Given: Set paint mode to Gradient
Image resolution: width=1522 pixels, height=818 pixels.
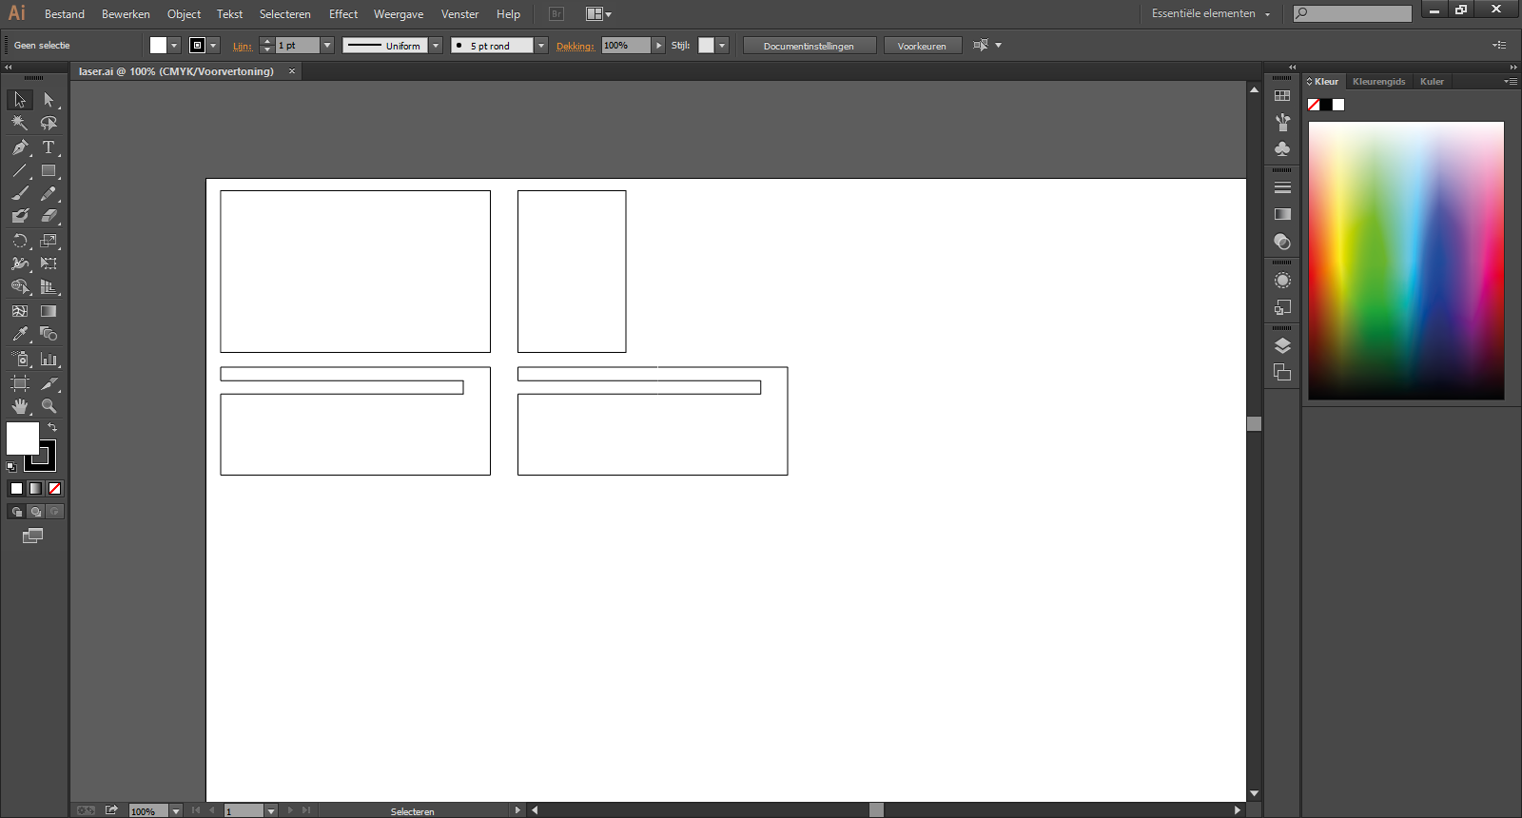Looking at the screenshot, I should pyautogui.click(x=35, y=488).
